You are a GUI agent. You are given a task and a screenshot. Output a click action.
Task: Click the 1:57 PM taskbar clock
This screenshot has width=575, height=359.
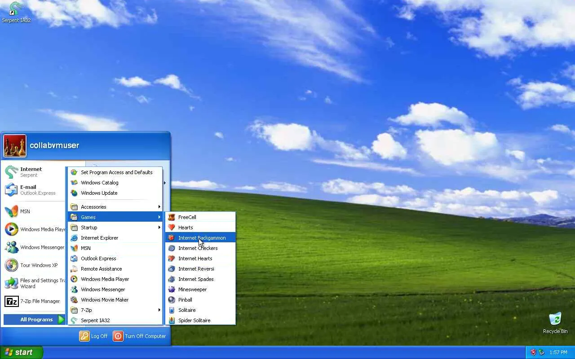(x=558, y=353)
